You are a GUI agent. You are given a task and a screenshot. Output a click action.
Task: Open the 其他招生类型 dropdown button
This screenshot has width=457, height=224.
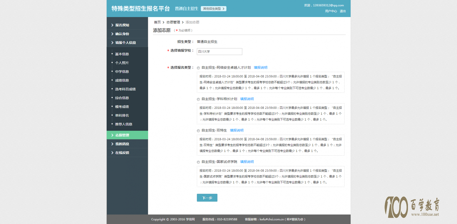coord(214,9)
